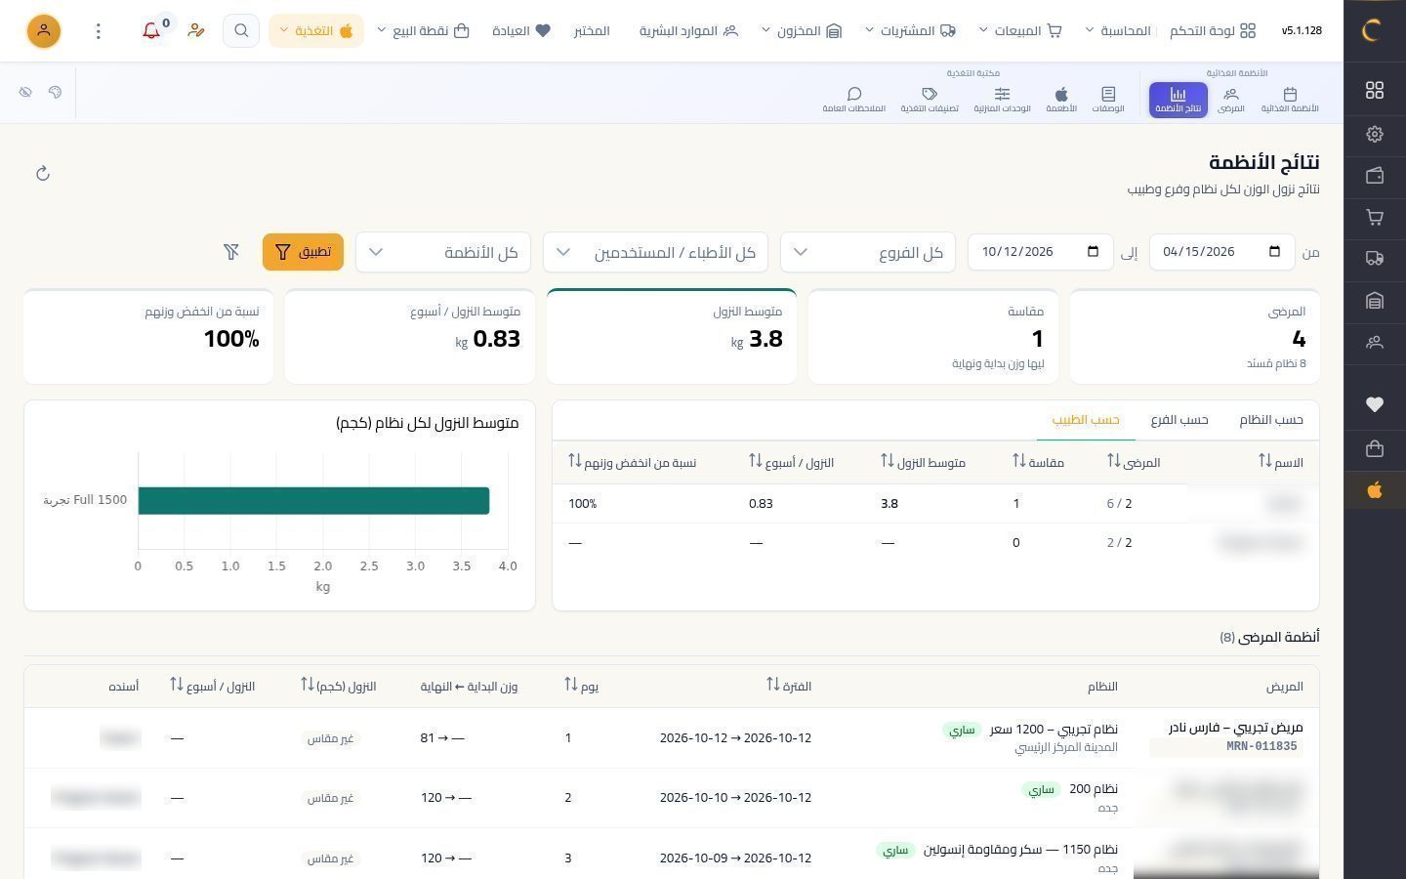Open the dashboard grid icon in the sidebar
1406x879 pixels.
(x=1375, y=90)
